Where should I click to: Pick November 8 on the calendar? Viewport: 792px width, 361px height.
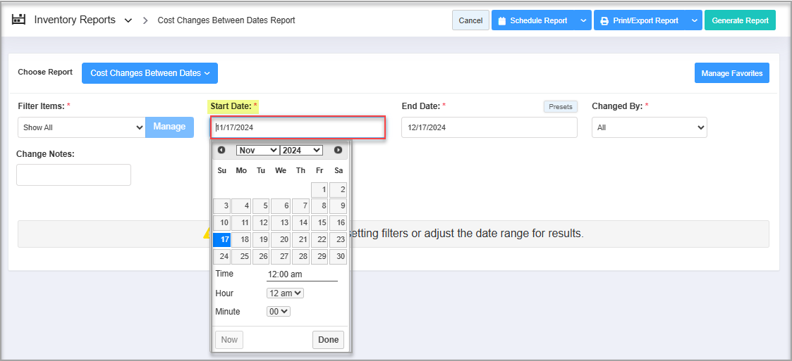(319, 206)
